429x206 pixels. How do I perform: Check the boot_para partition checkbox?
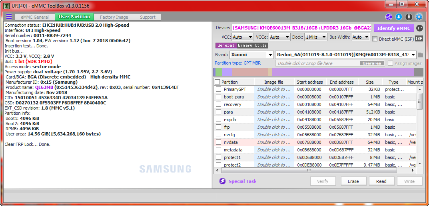[218, 97]
